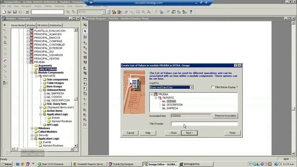The width and height of the screenshot is (297, 167).
Task: Click the second people icon right of INTRA dropdown
Action: [x=119, y=12]
